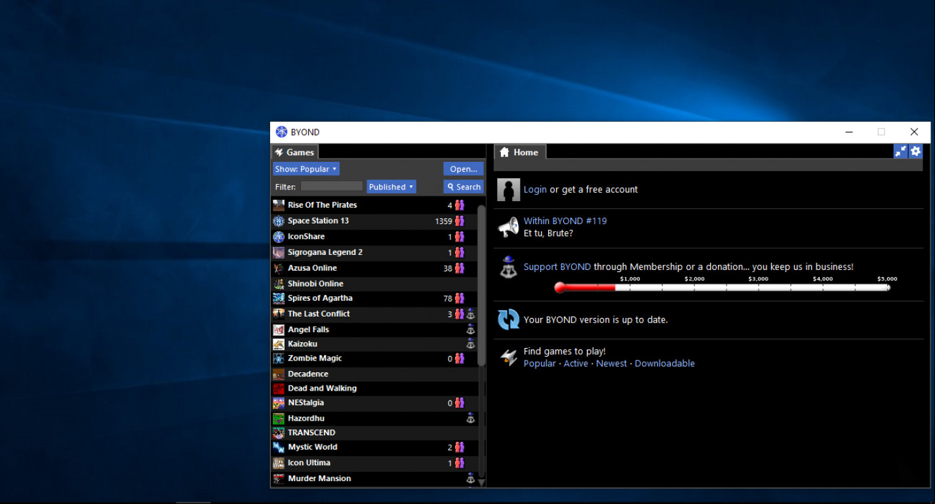This screenshot has width=935, height=504.
Task: Open the Show: Popular dropdown
Action: (x=306, y=169)
